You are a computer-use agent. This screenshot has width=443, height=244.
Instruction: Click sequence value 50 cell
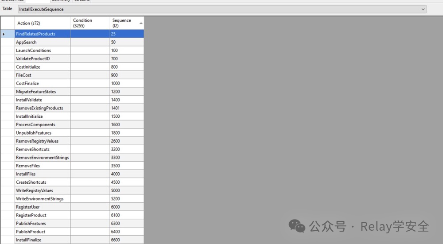[127, 42]
